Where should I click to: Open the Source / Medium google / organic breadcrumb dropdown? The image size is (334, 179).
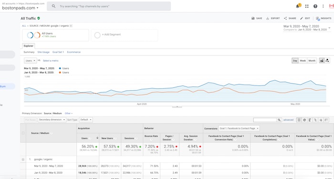pos(71,26)
